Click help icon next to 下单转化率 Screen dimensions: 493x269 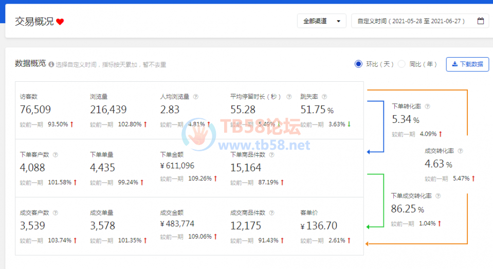[428, 106]
